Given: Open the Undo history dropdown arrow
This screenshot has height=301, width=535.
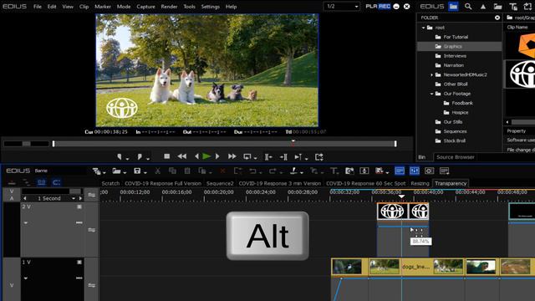Looking at the screenshot, I should pyautogui.click(x=260, y=172).
